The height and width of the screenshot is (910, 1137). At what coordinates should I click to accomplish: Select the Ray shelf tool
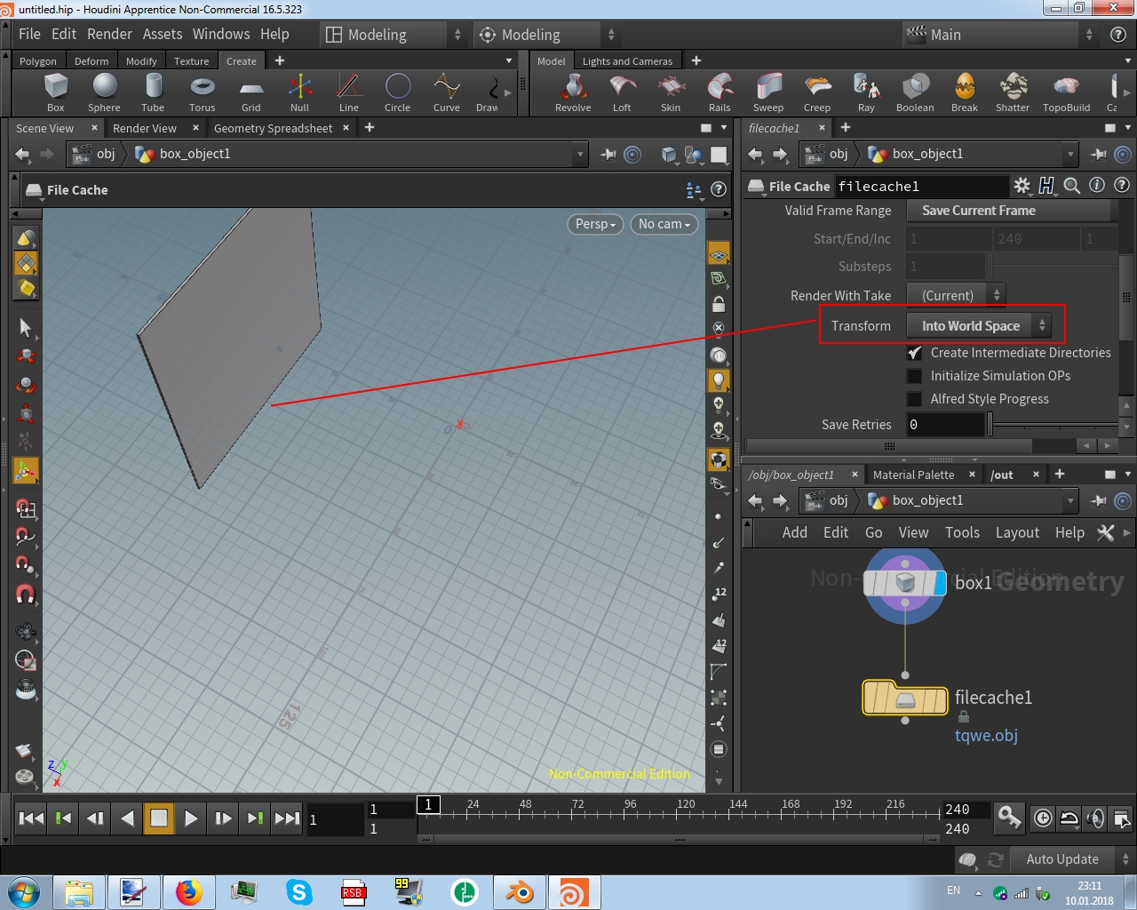click(x=866, y=93)
